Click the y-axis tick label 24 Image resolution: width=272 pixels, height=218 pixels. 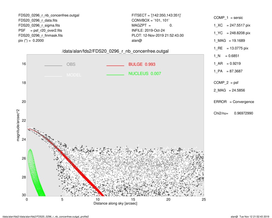click(24, 139)
